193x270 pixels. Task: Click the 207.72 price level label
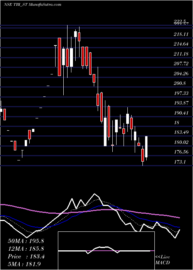[x=181, y=64]
